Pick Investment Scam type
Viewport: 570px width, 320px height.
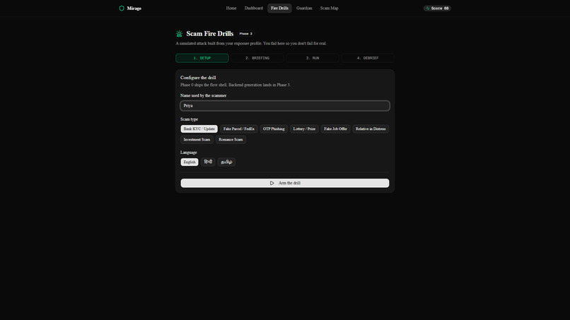[x=197, y=139]
